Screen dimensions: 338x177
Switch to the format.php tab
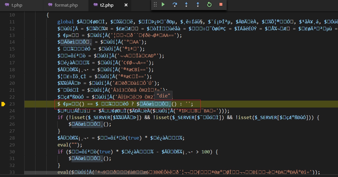pyautogui.click(x=66, y=5)
